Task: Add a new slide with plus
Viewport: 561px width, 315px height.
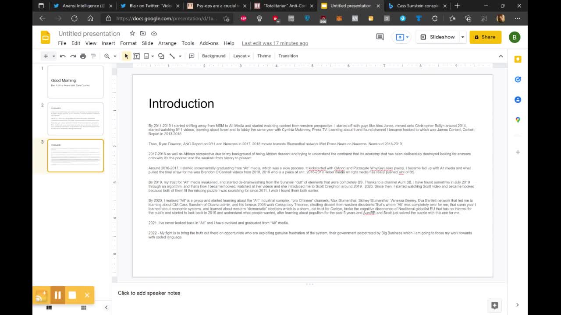Action: [46, 56]
